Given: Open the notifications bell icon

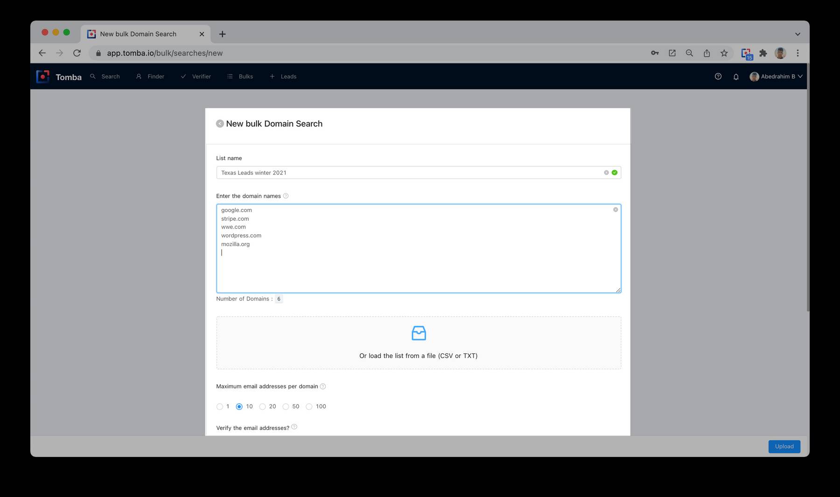Looking at the screenshot, I should [x=736, y=77].
